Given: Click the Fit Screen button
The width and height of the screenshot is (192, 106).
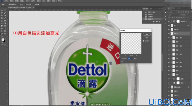Looking at the screenshot, I should (x=28, y=4).
